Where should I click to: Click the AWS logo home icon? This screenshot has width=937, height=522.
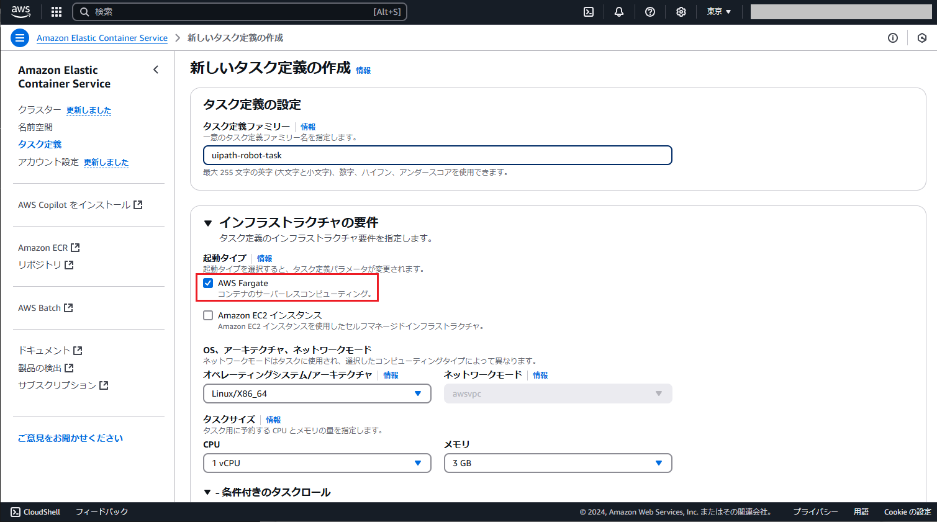pyautogui.click(x=20, y=11)
